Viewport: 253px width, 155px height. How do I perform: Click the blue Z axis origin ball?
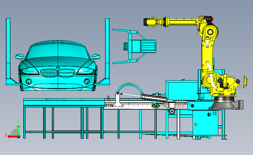[19, 137]
